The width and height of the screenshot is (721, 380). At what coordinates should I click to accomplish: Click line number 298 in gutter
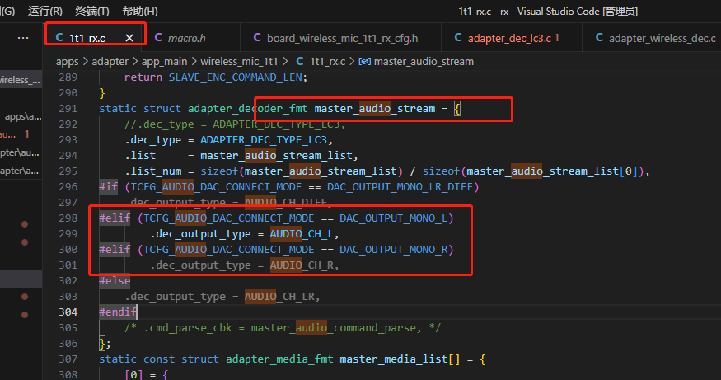(68, 218)
